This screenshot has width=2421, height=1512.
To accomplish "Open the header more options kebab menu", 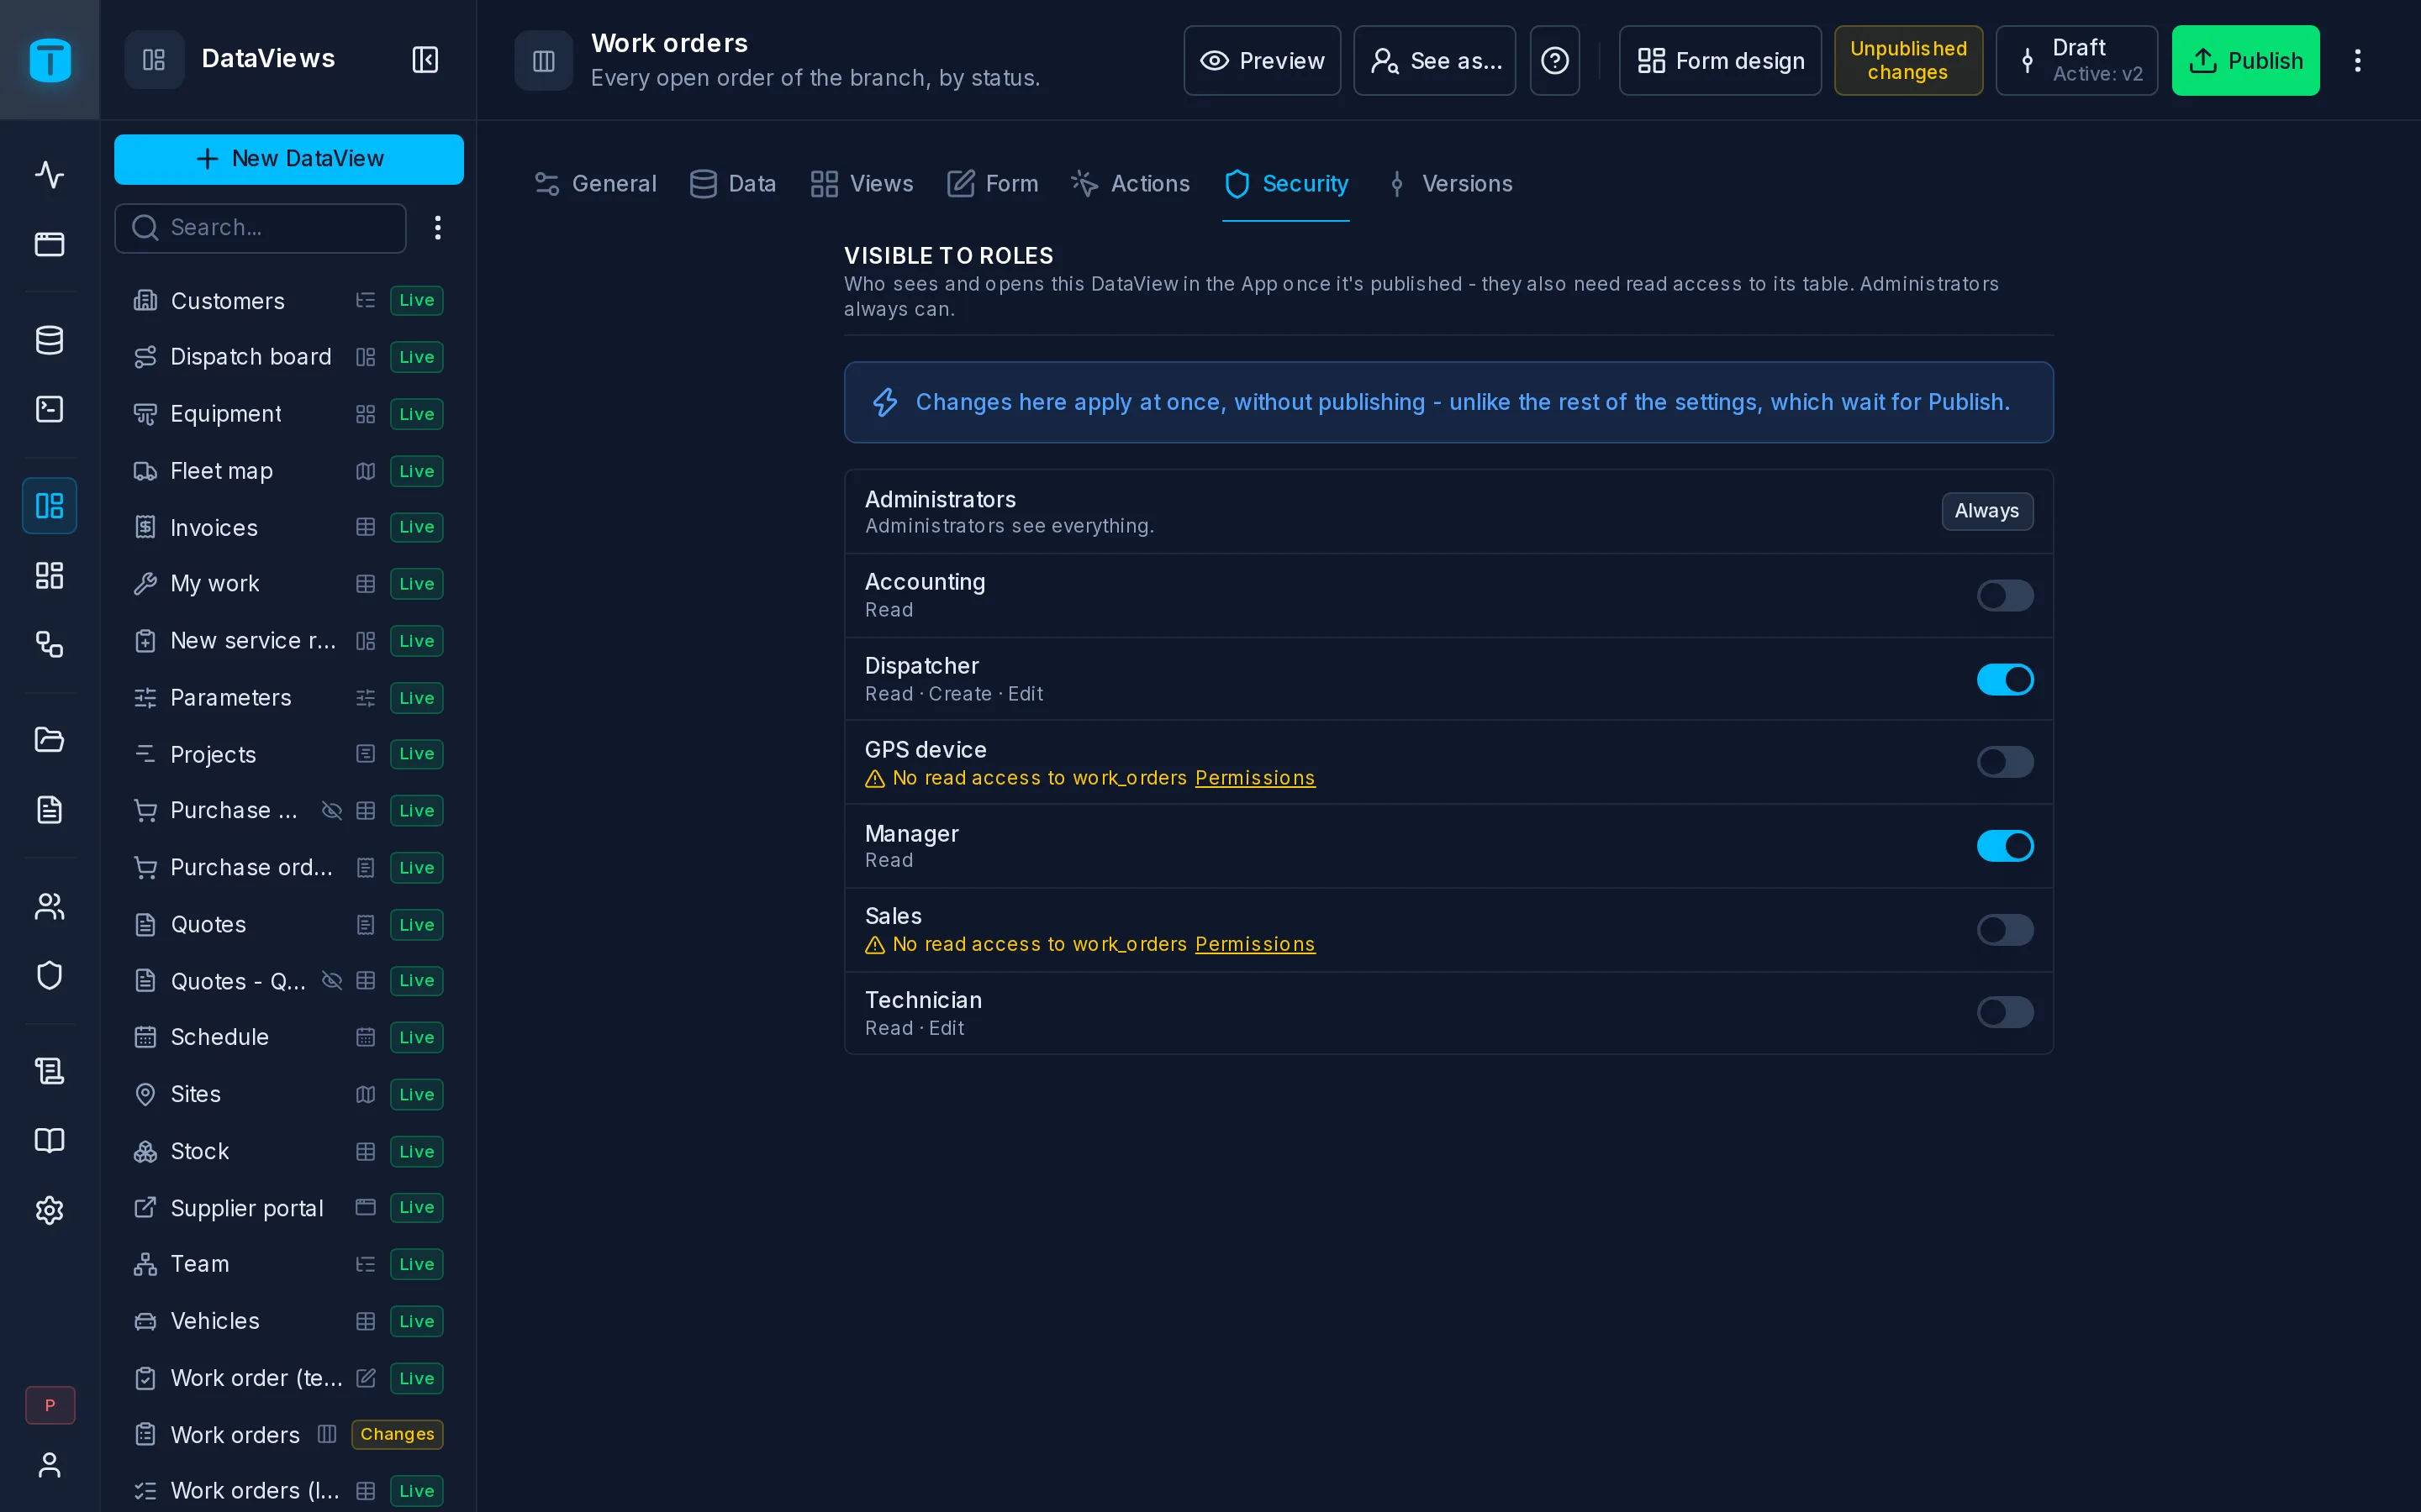I will tap(2358, 61).
